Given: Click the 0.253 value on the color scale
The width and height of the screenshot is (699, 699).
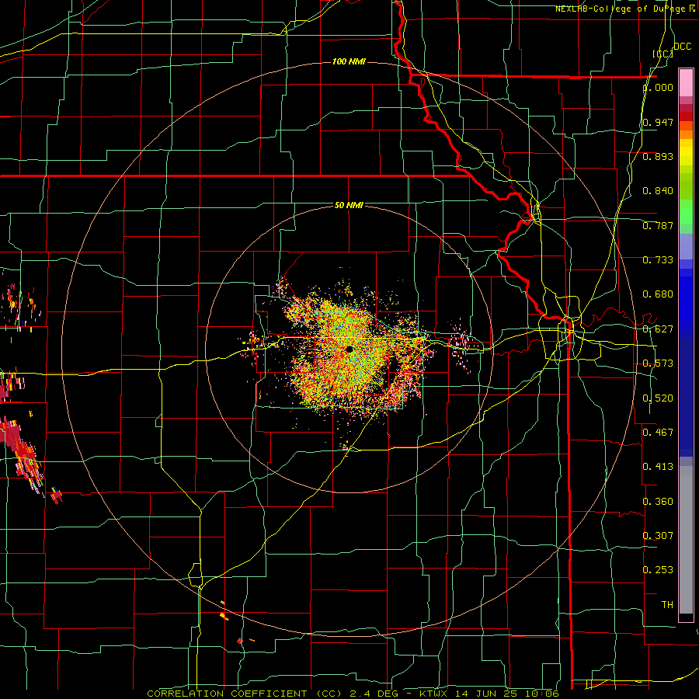Looking at the screenshot, I should pyautogui.click(x=659, y=570).
